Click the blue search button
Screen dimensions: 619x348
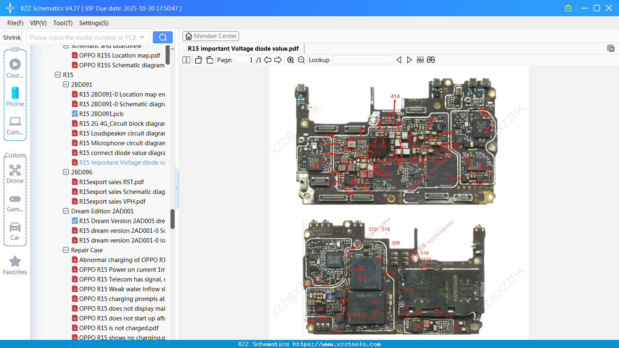(163, 37)
